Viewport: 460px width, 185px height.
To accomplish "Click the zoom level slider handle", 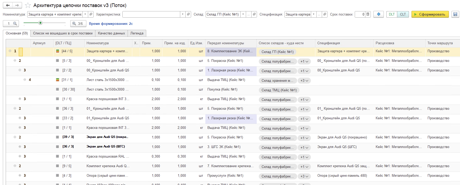I will pos(40,23).
